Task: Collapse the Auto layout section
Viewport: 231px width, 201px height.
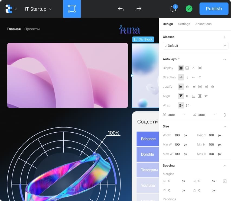Action: (225, 59)
